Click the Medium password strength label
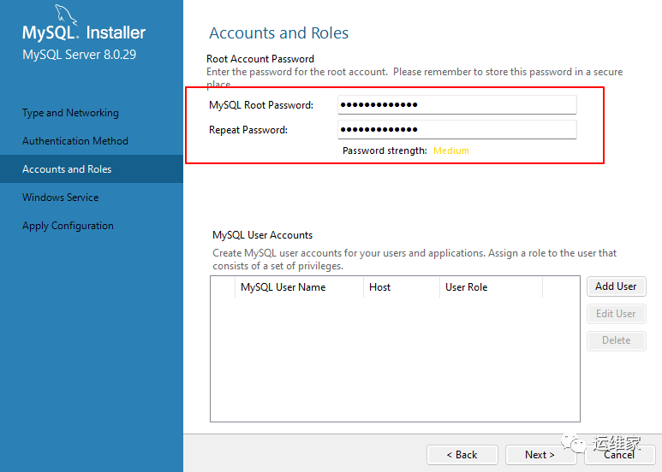Image resolution: width=662 pixels, height=472 pixels. point(451,150)
